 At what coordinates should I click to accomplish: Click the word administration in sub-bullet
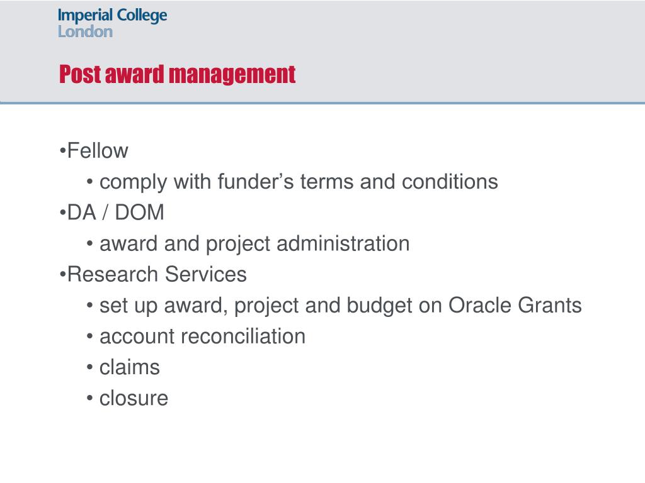343,243
